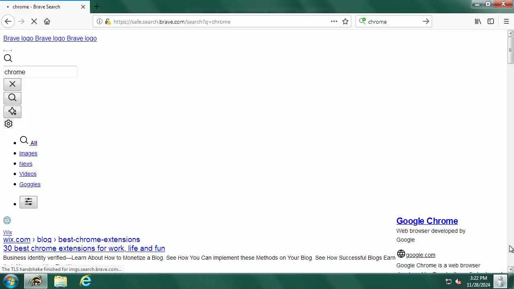Click the Brave search input with 'chrome'

(x=40, y=72)
